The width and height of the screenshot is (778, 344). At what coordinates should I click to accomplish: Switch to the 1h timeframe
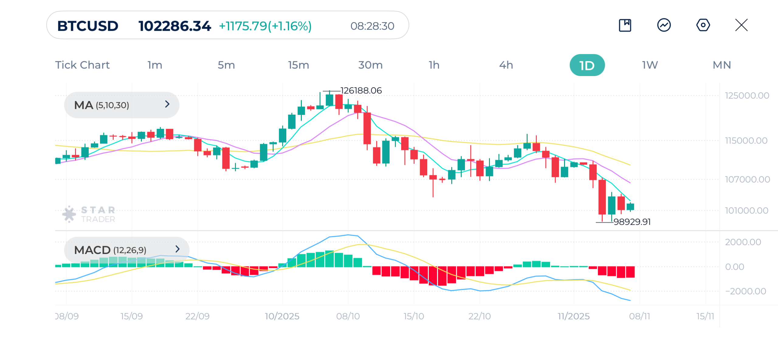click(434, 65)
